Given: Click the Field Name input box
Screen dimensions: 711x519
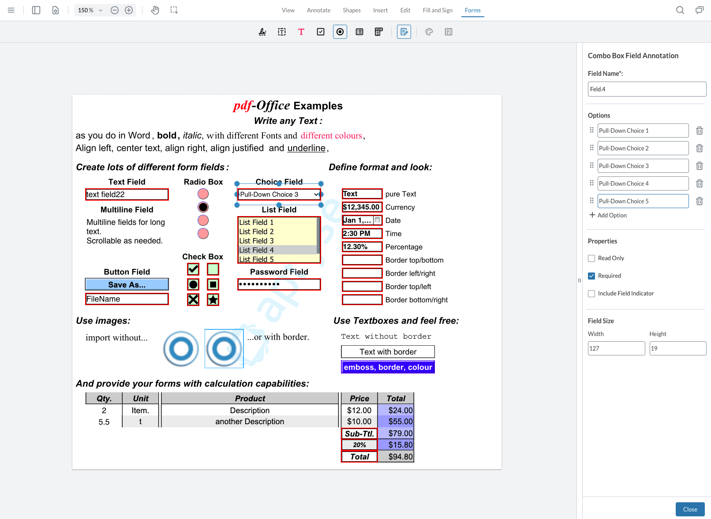Looking at the screenshot, I should pos(647,89).
